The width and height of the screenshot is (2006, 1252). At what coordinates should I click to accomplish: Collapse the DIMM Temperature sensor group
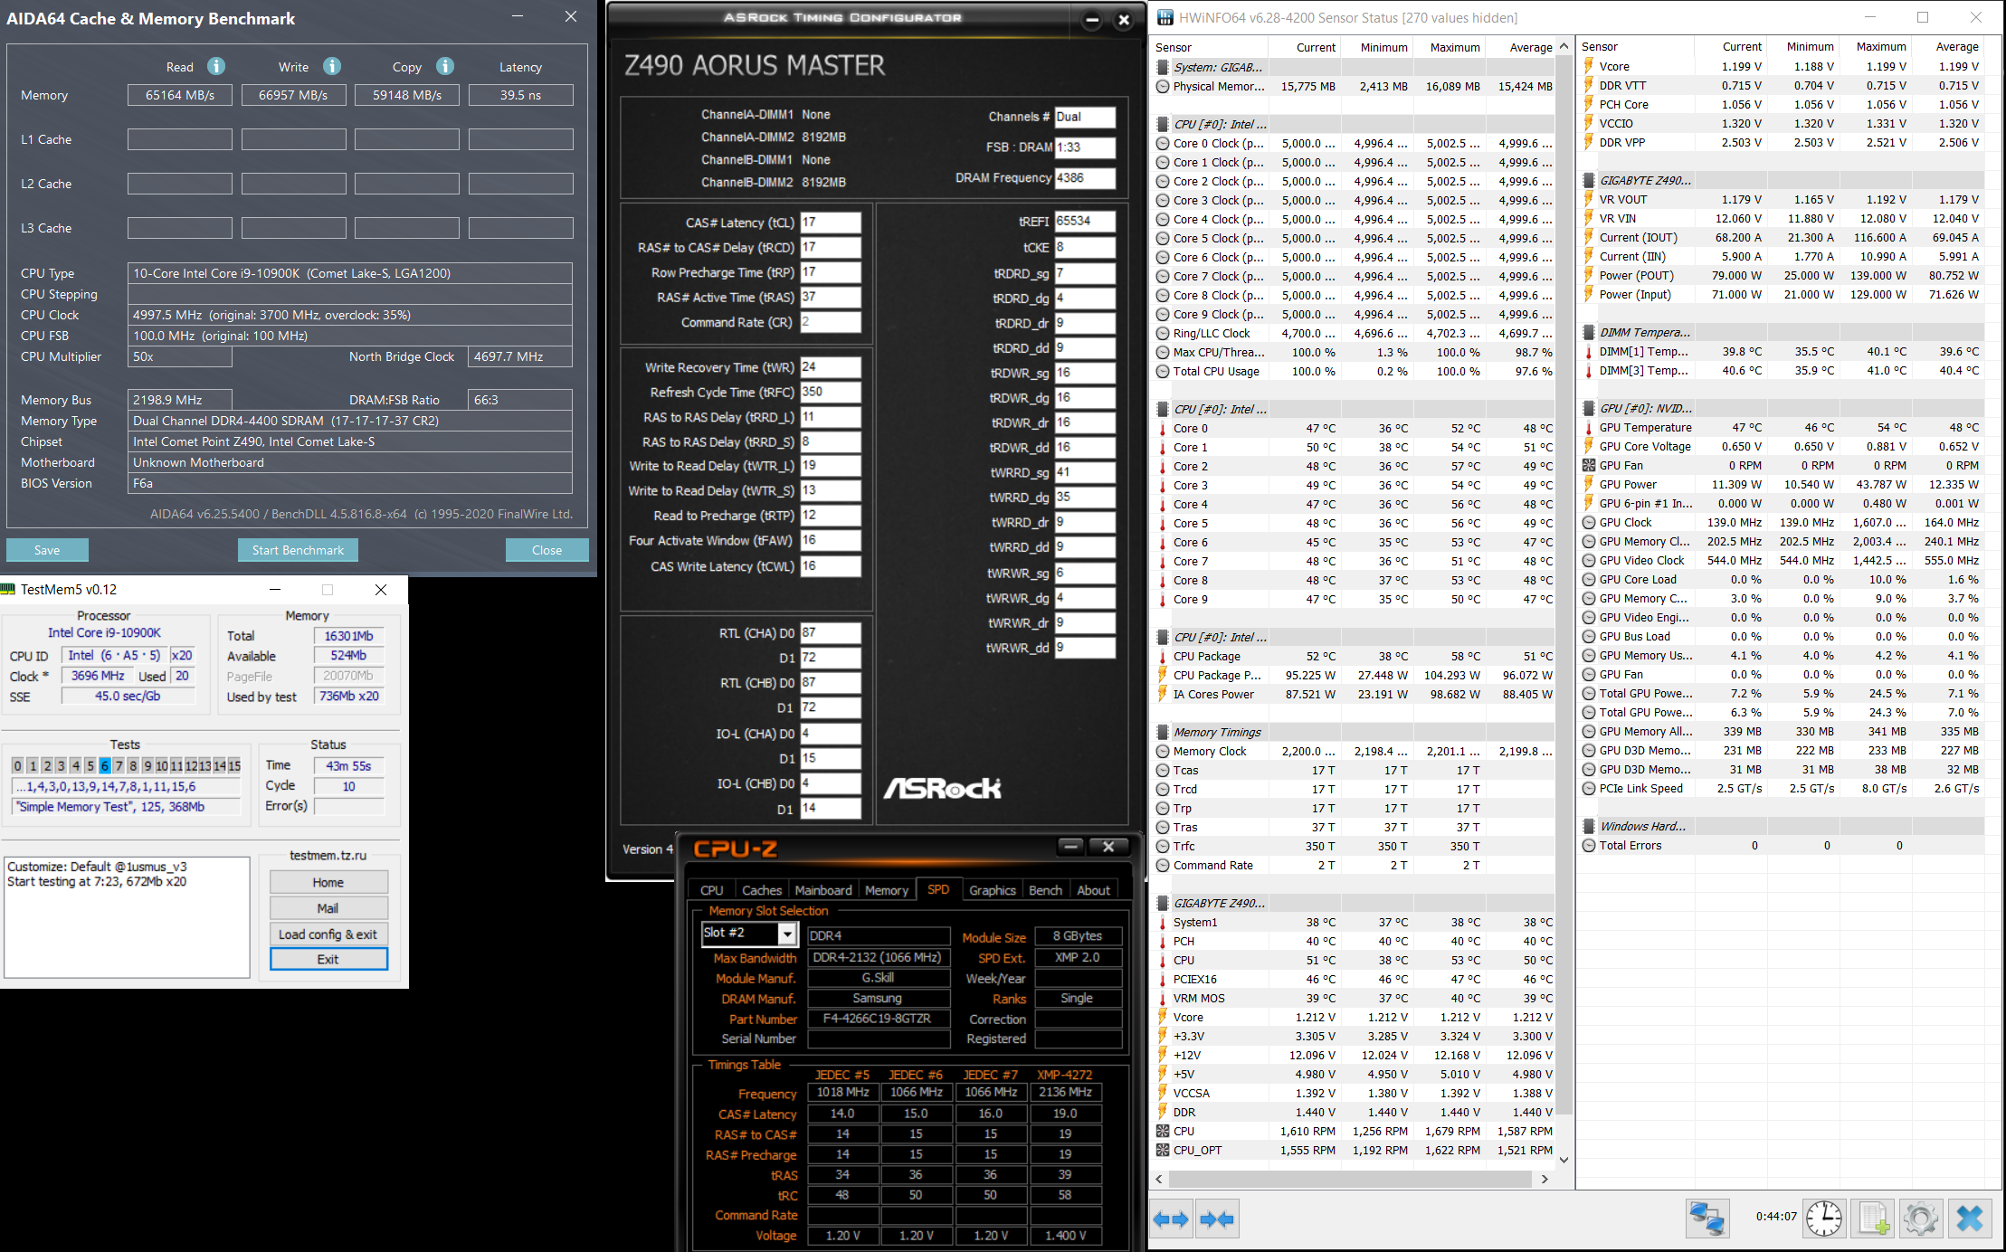(1643, 332)
